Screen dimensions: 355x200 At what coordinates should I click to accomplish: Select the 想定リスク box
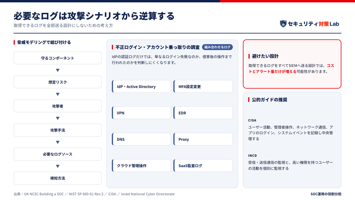(58, 82)
